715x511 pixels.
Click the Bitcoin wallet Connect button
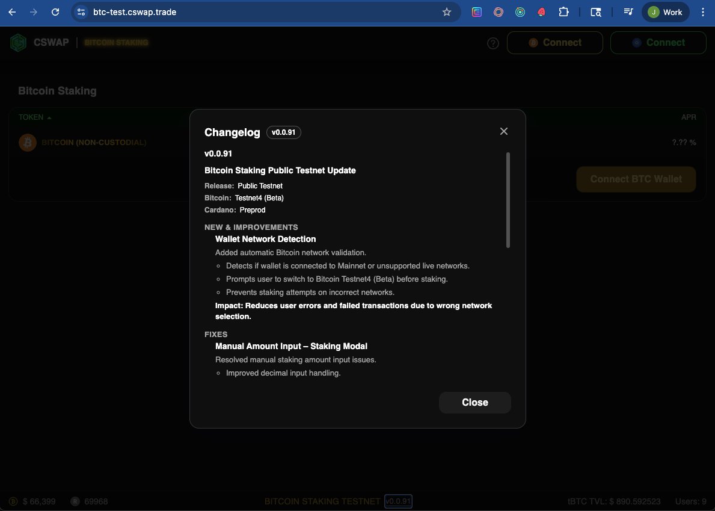click(x=555, y=43)
